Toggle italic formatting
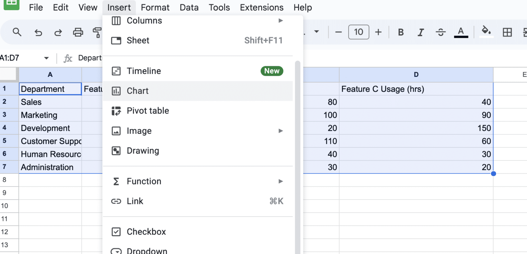Viewport: 527px width, 254px height. (421, 32)
